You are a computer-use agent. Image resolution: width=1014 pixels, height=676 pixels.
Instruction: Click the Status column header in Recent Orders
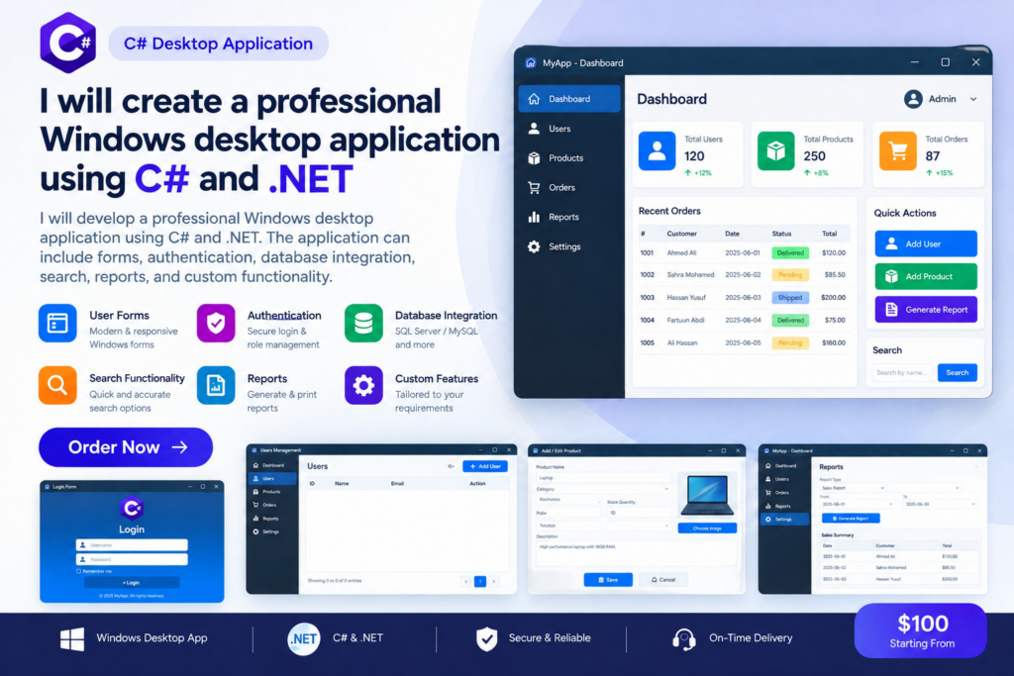pyautogui.click(x=781, y=234)
